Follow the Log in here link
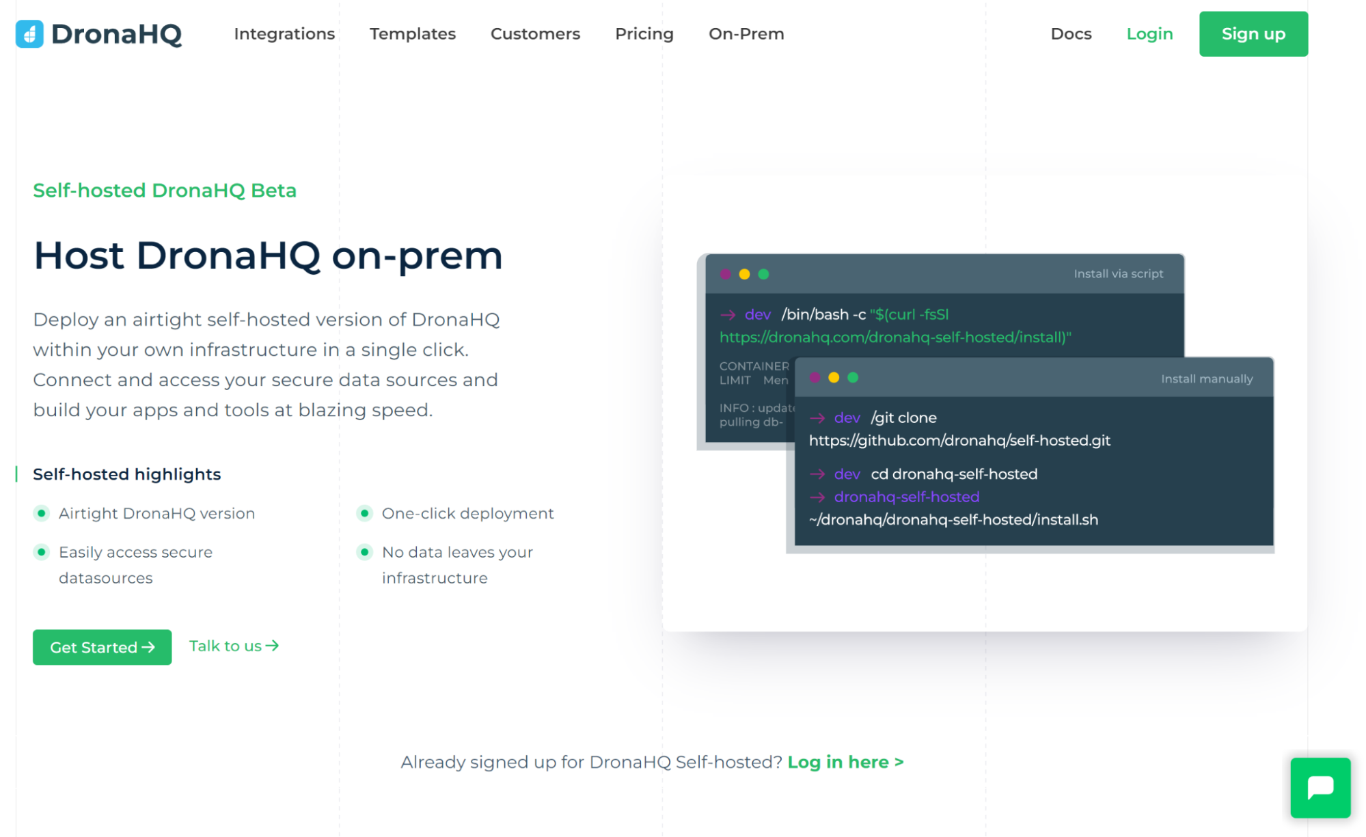 (x=845, y=762)
